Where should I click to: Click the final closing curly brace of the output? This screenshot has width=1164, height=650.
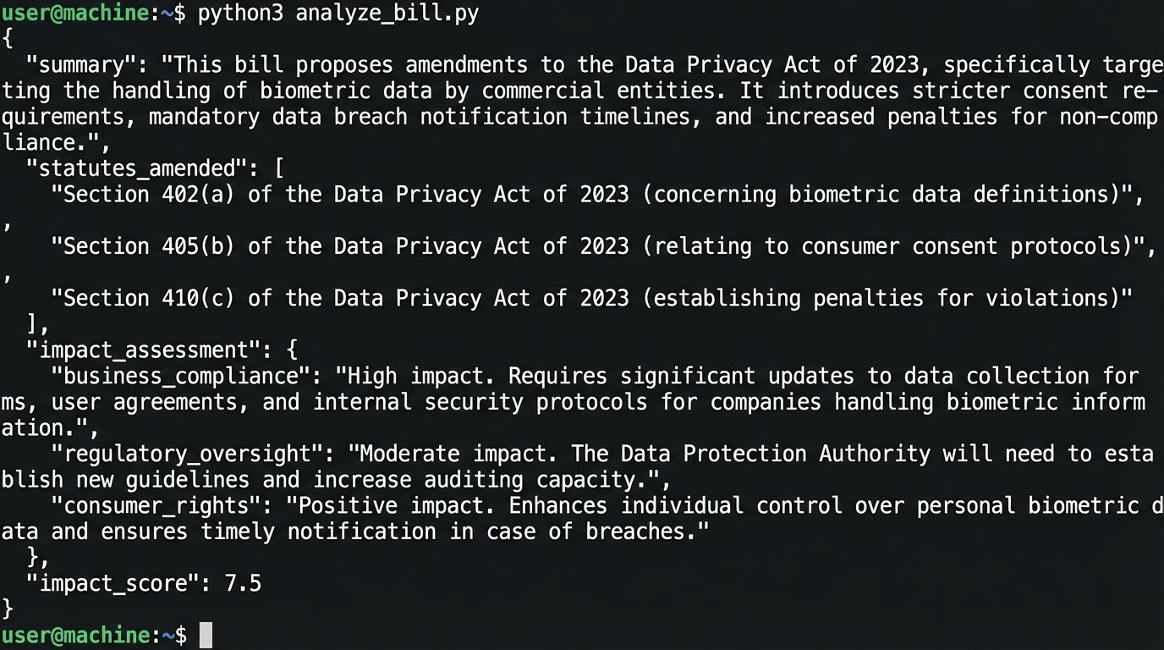tap(8, 609)
